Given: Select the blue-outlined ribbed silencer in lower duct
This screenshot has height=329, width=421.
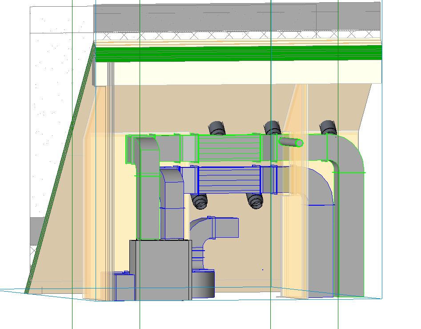Looking at the screenshot, I should pyautogui.click(x=229, y=179).
